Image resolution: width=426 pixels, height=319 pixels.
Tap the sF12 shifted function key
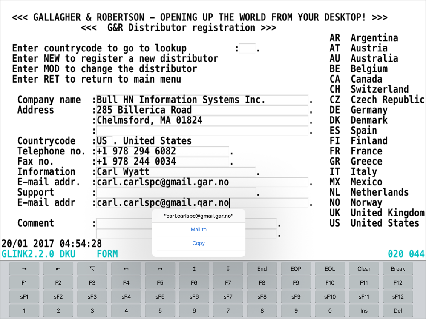point(398,297)
